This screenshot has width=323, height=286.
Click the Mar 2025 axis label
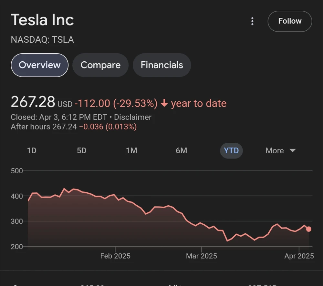[x=202, y=256]
